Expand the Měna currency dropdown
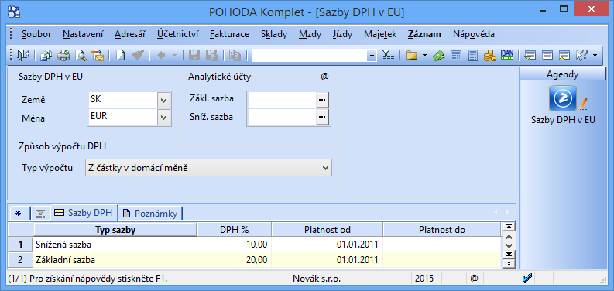This screenshot has width=614, height=291. 163,117
